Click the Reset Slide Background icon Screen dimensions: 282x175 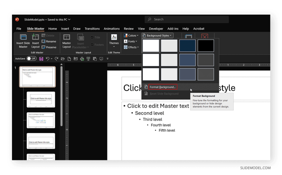(x=146, y=94)
